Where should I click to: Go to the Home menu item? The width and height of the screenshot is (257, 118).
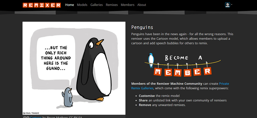[x=70, y=5]
